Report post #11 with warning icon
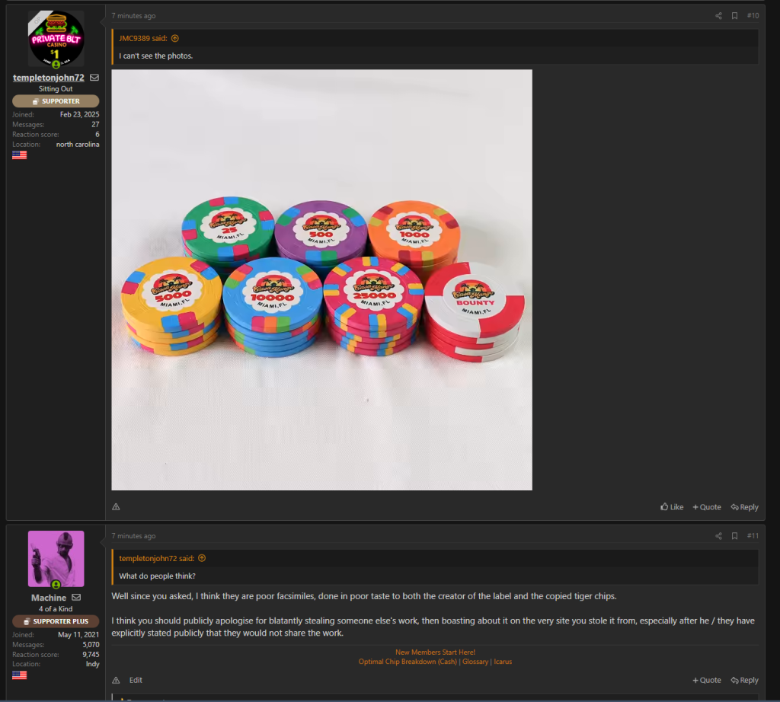 coord(116,680)
